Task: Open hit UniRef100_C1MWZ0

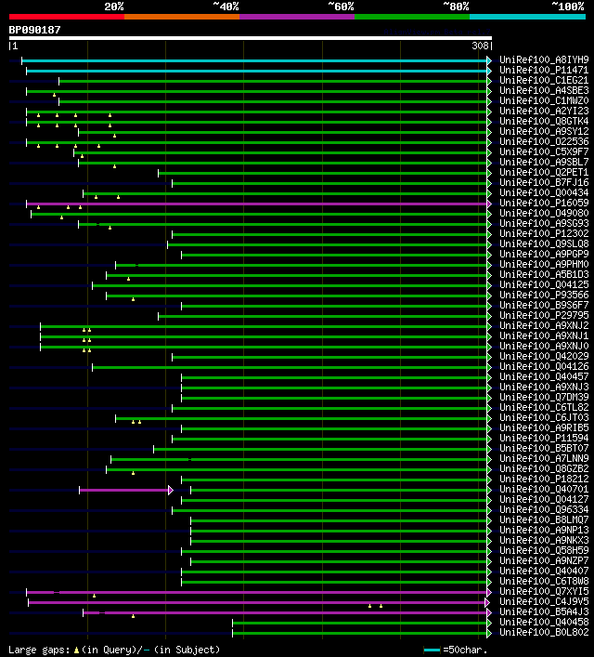Action: 544,100
